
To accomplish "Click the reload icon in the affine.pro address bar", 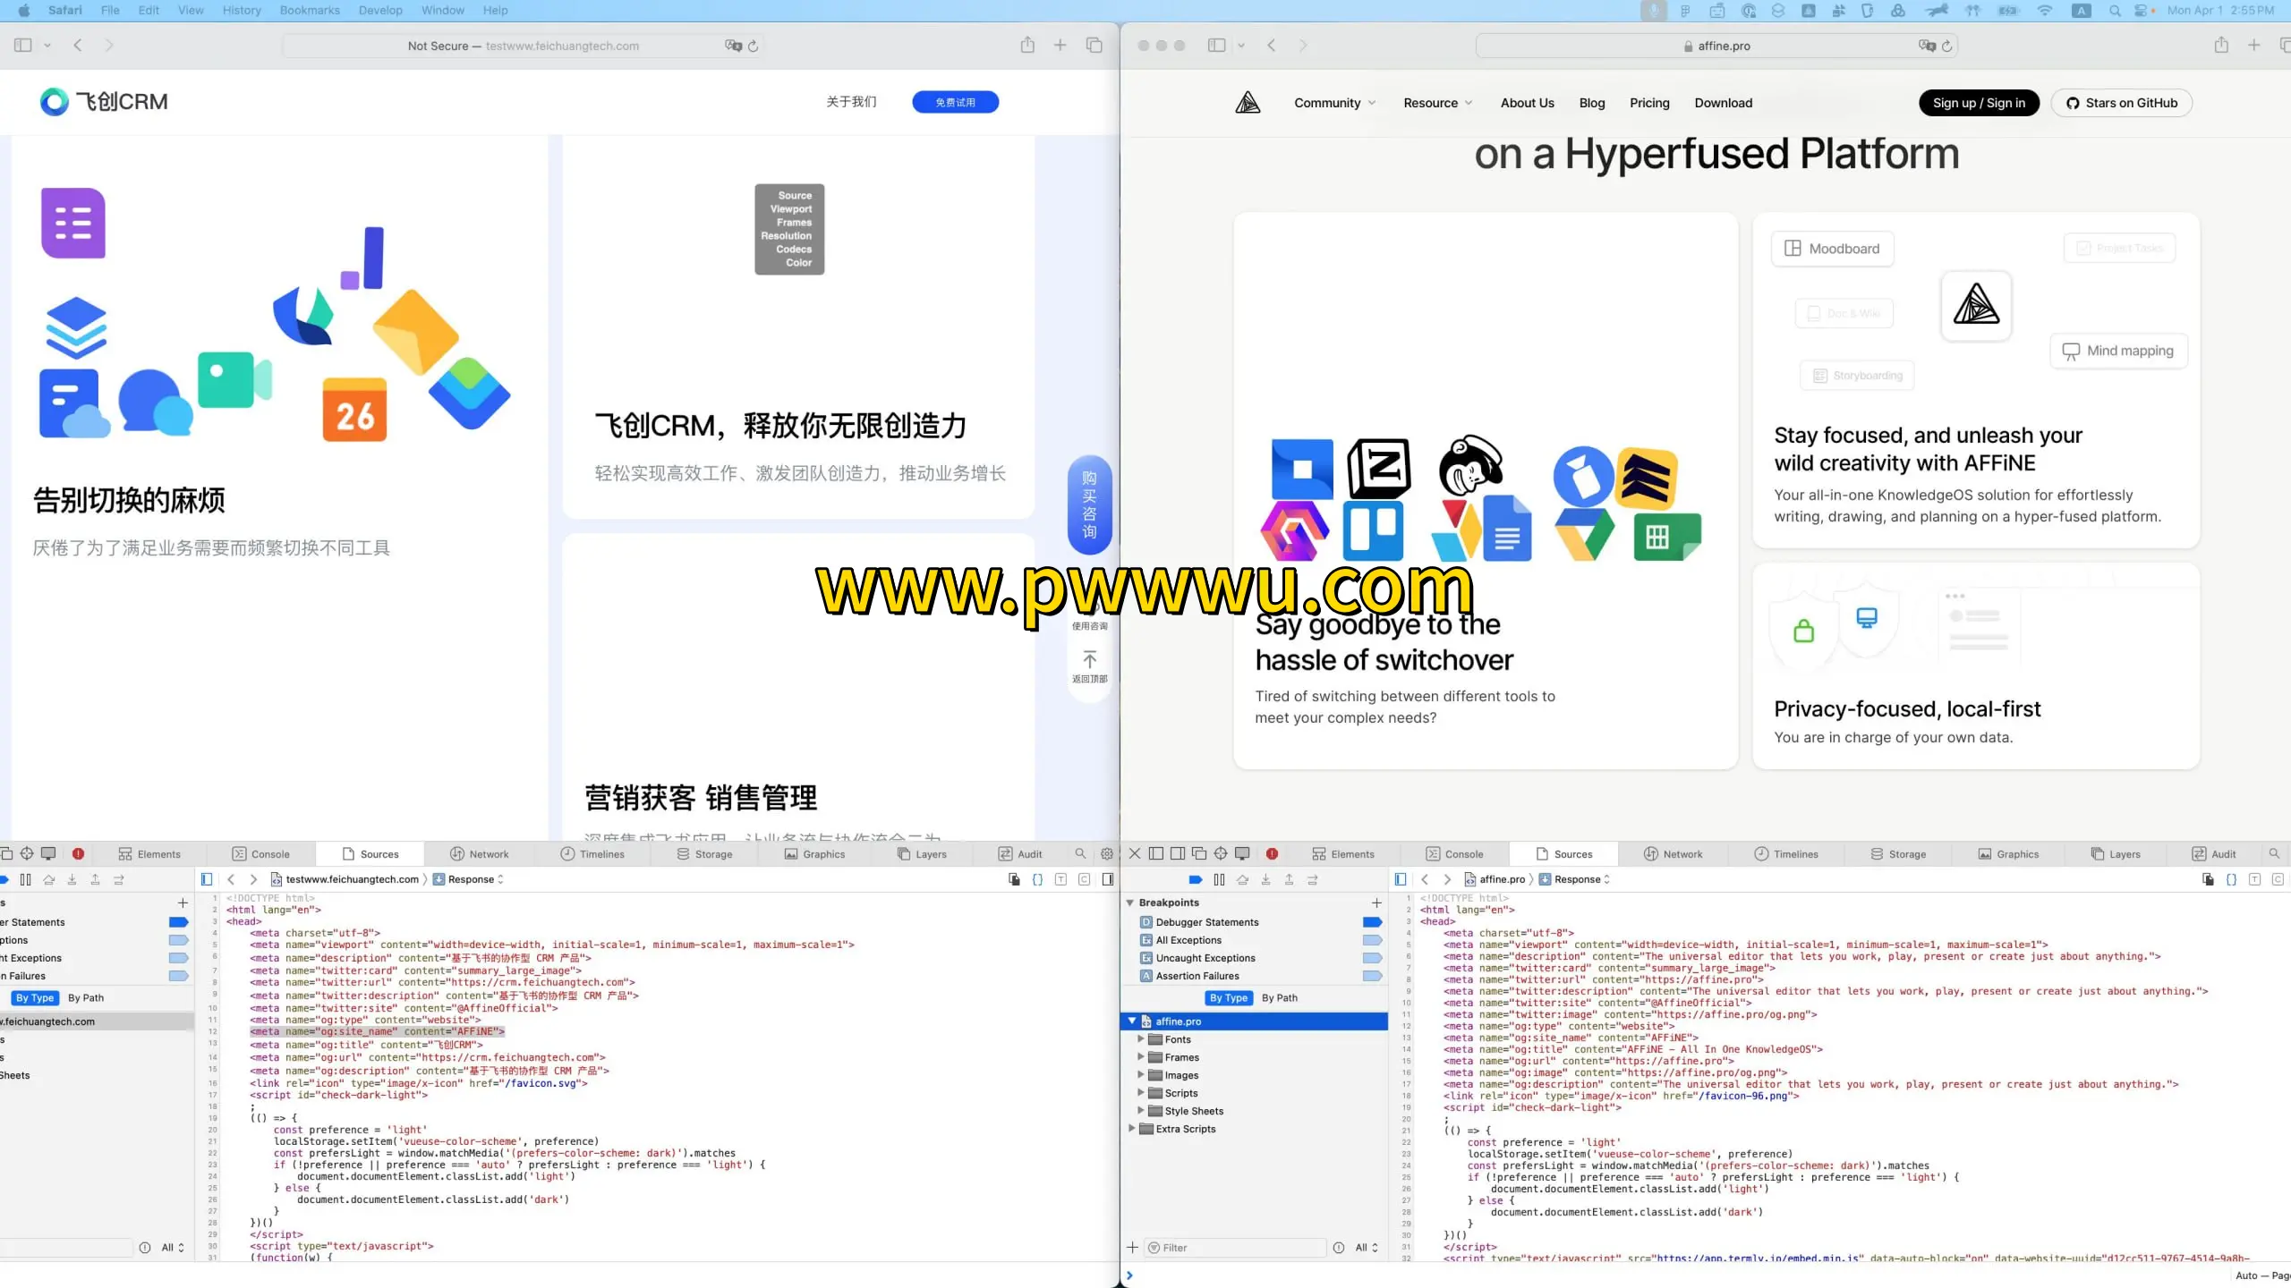I will tap(1946, 46).
